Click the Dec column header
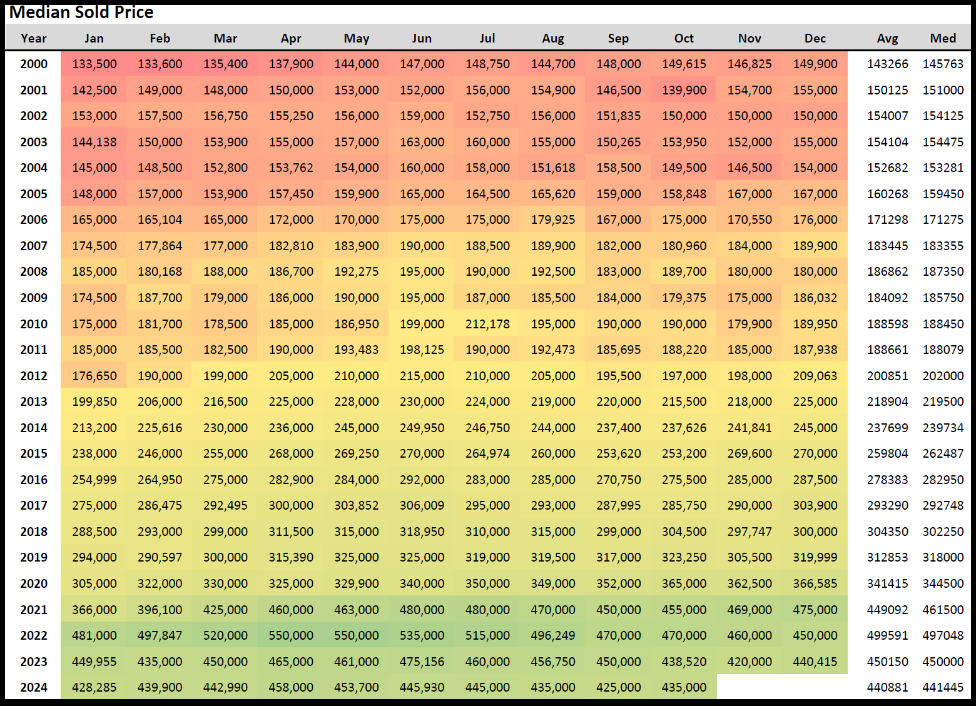The width and height of the screenshot is (976, 706). 815,38
